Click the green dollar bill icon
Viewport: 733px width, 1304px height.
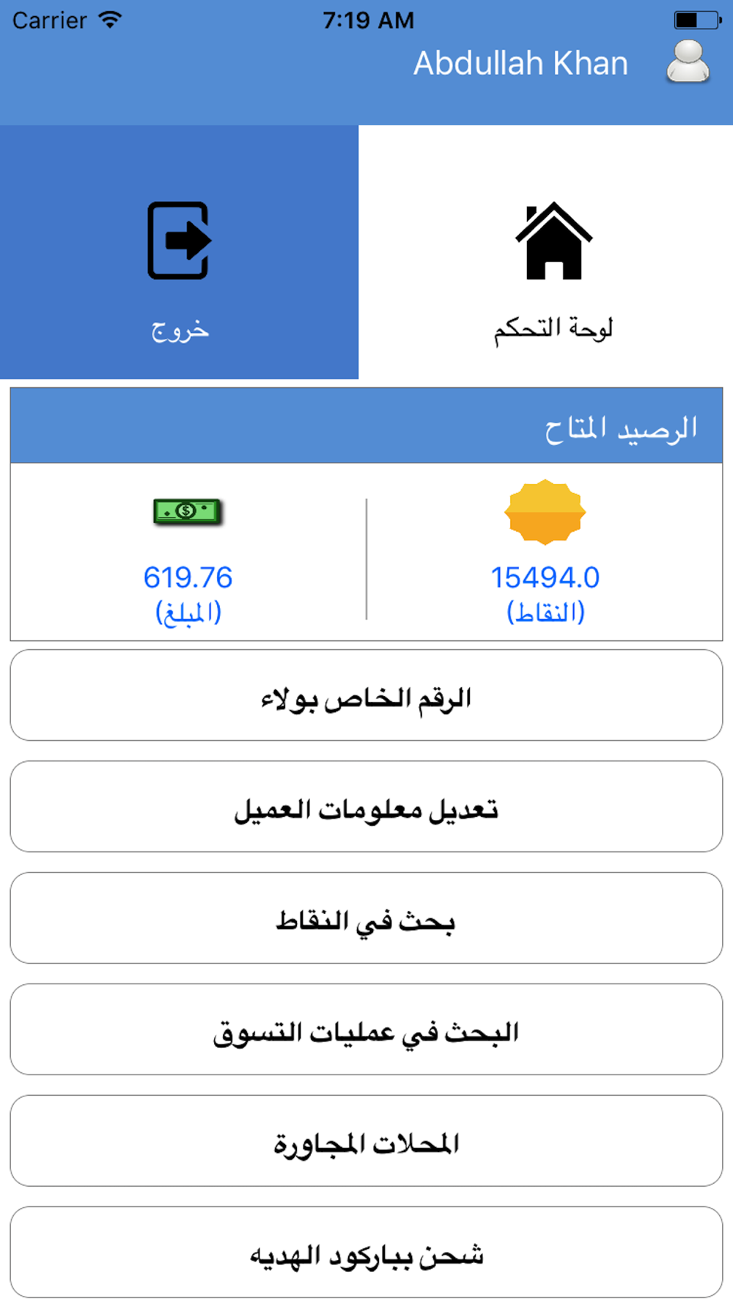188,511
